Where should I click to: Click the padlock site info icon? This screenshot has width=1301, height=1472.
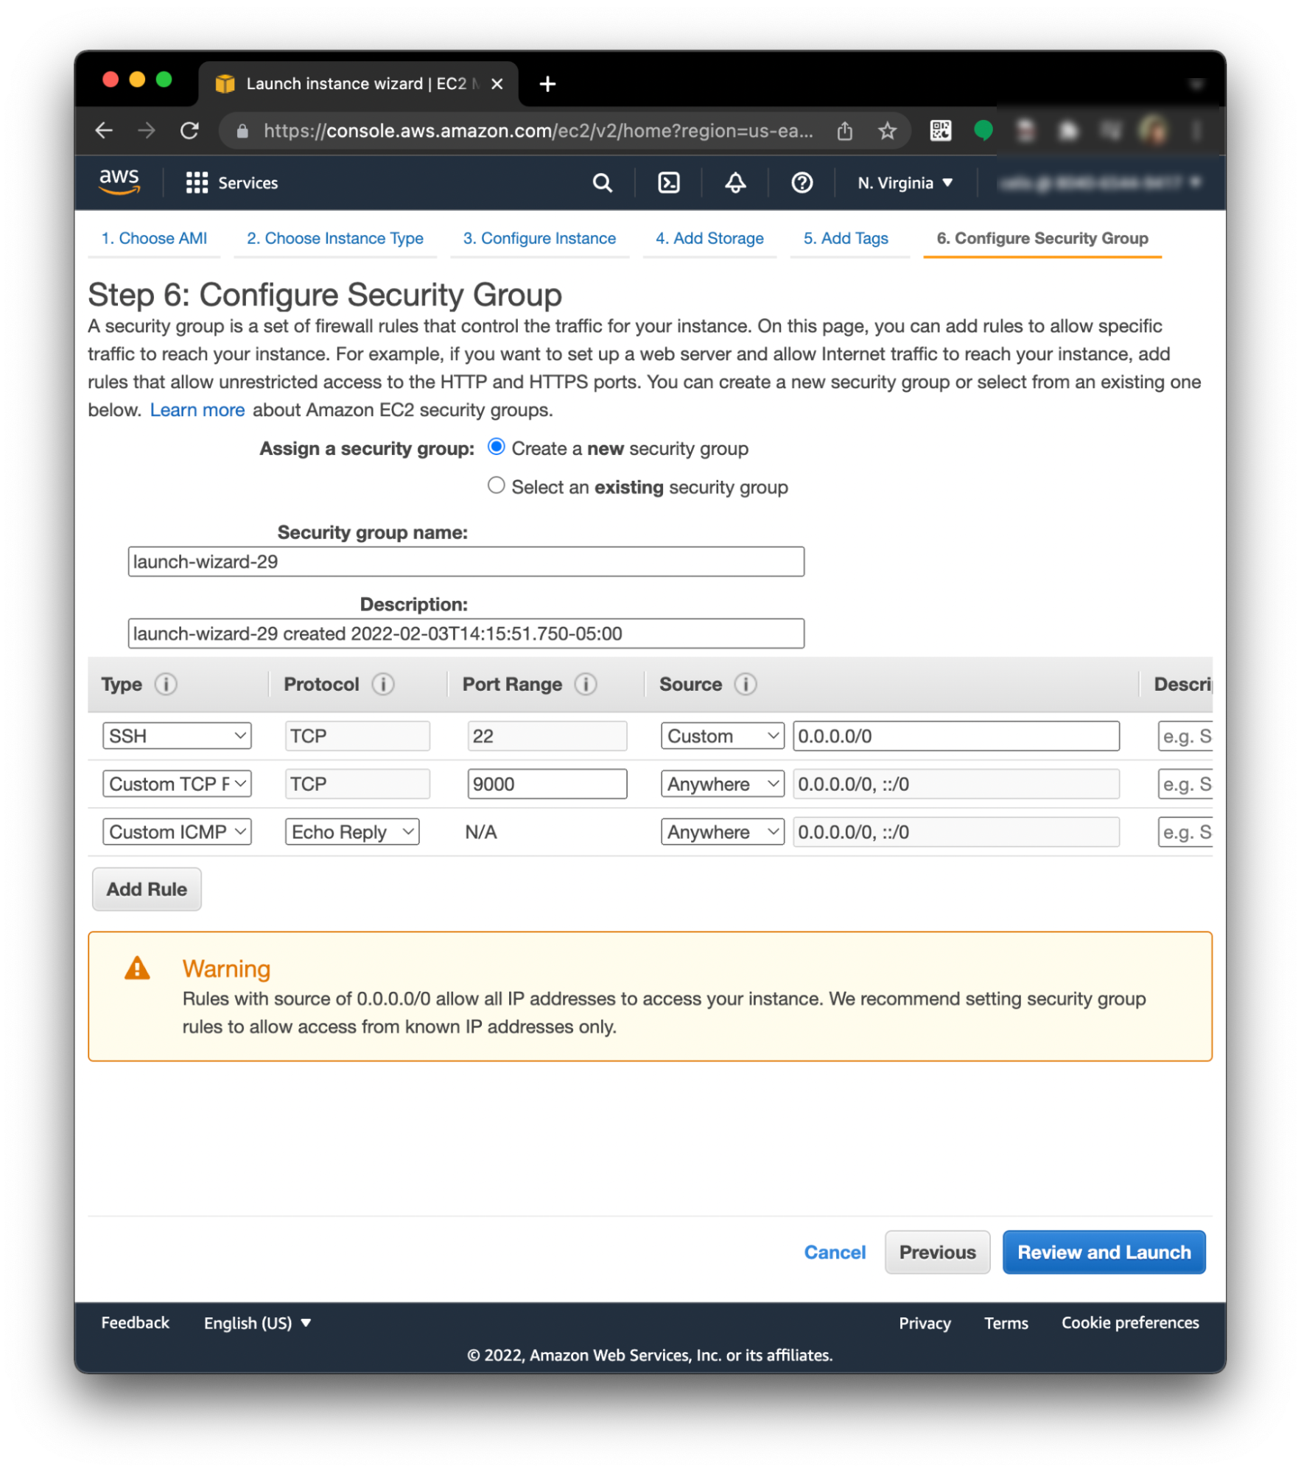242,131
